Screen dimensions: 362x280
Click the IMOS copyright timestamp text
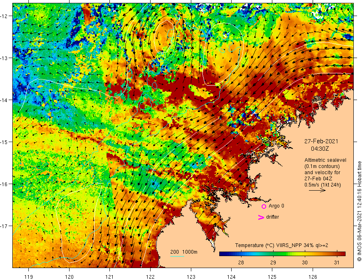359,211
